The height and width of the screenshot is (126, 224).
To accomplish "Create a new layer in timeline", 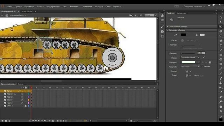I will (2, 121).
